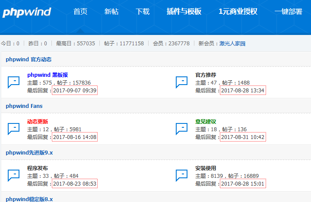Open the 官方推荐 forum link
This screenshot has width=311, height=202.
[x=206, y=75]
